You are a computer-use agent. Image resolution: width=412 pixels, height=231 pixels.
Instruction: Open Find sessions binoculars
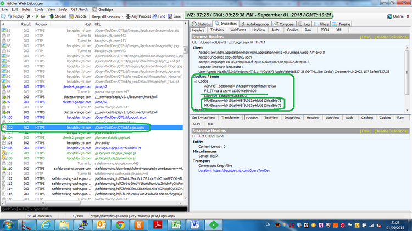click(x=159, y=16)
